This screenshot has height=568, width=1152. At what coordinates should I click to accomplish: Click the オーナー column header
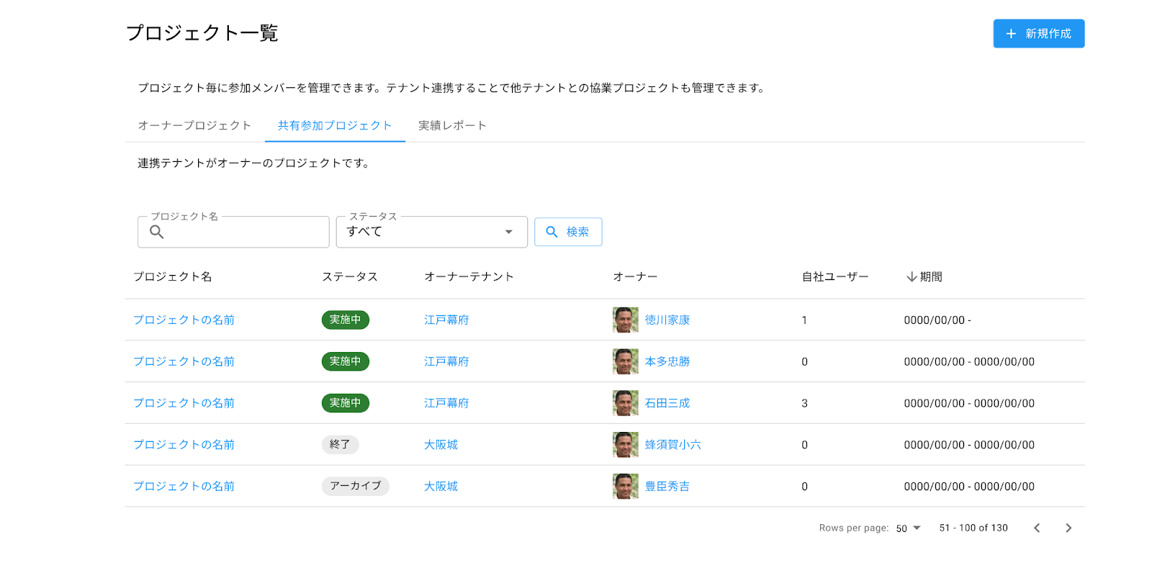click(635, 276)
